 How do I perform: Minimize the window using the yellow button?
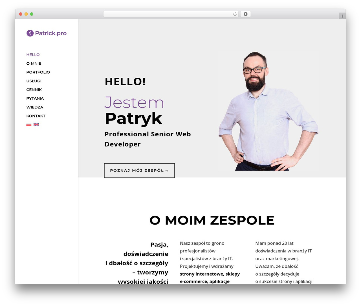[x=26, y=14]
